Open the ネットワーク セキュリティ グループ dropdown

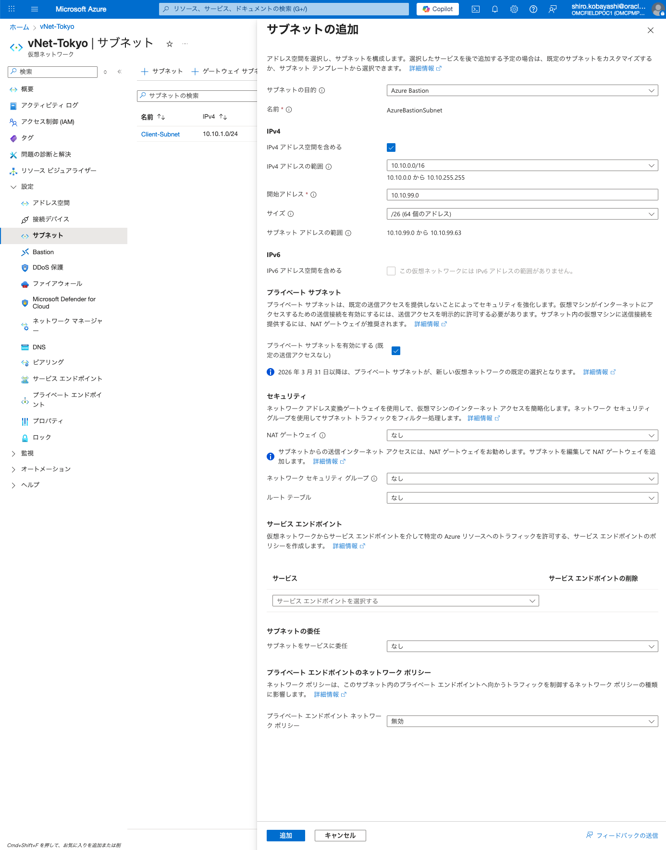click(x=522, y=479)
